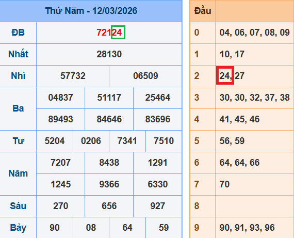The width and height of the screenshot is (294, 238).
Task: Click the Năm result 1291
Action: click(158, 163)
